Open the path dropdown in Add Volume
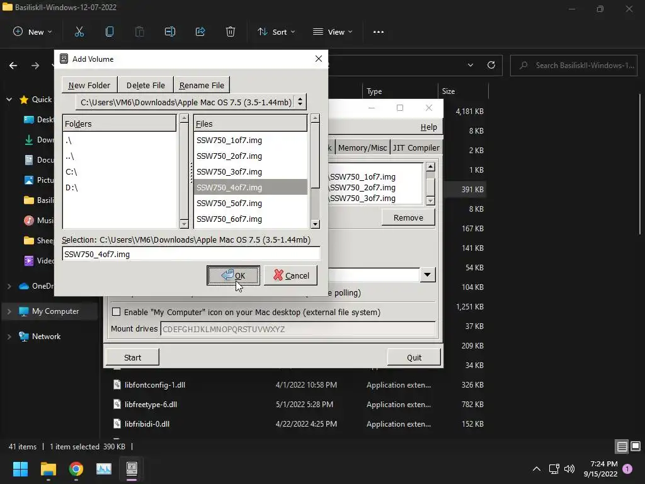 click(300, 101)
